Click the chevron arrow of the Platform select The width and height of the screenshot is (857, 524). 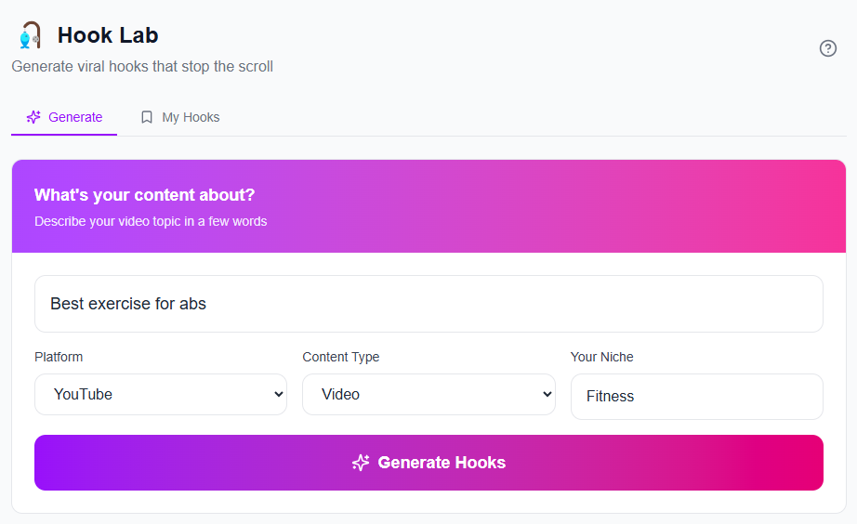278,395
